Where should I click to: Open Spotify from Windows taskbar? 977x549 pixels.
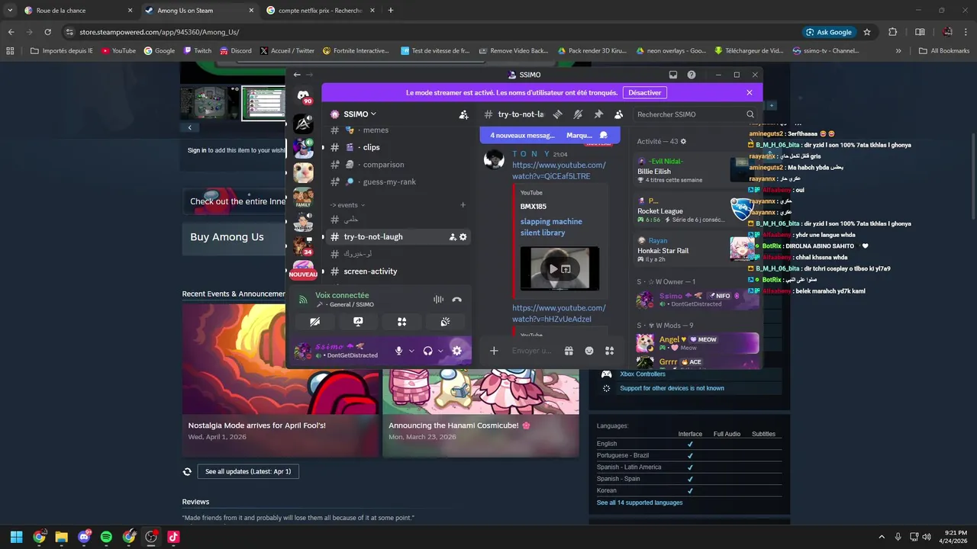point(106,537)
